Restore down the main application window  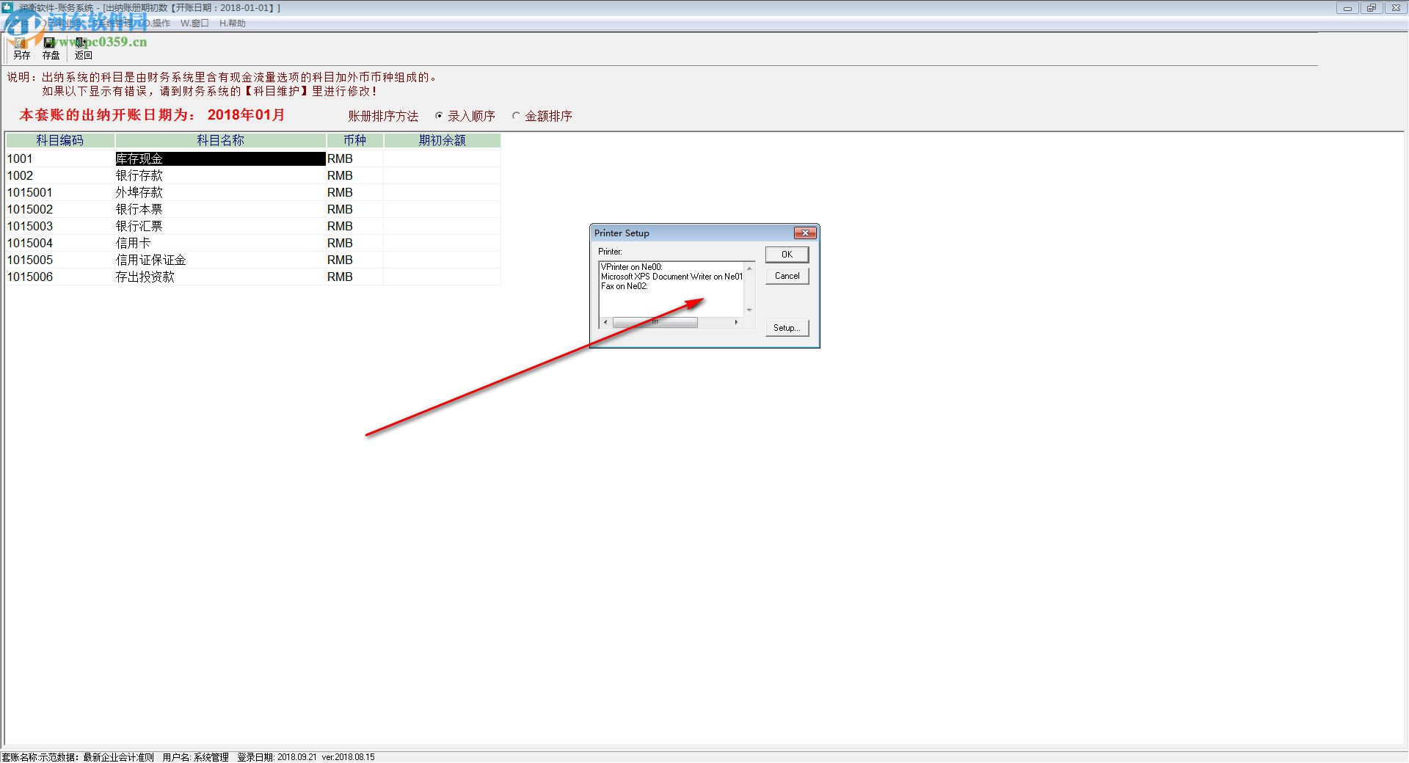point(1371,8)
